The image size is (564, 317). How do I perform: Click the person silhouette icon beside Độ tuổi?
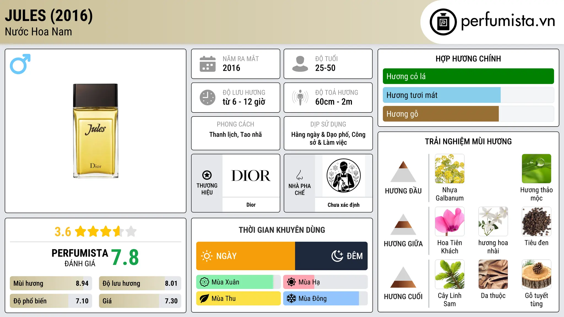[x=300, y=64]
